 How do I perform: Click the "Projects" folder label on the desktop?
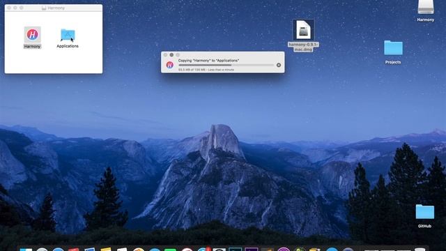[x=393, y=62]
